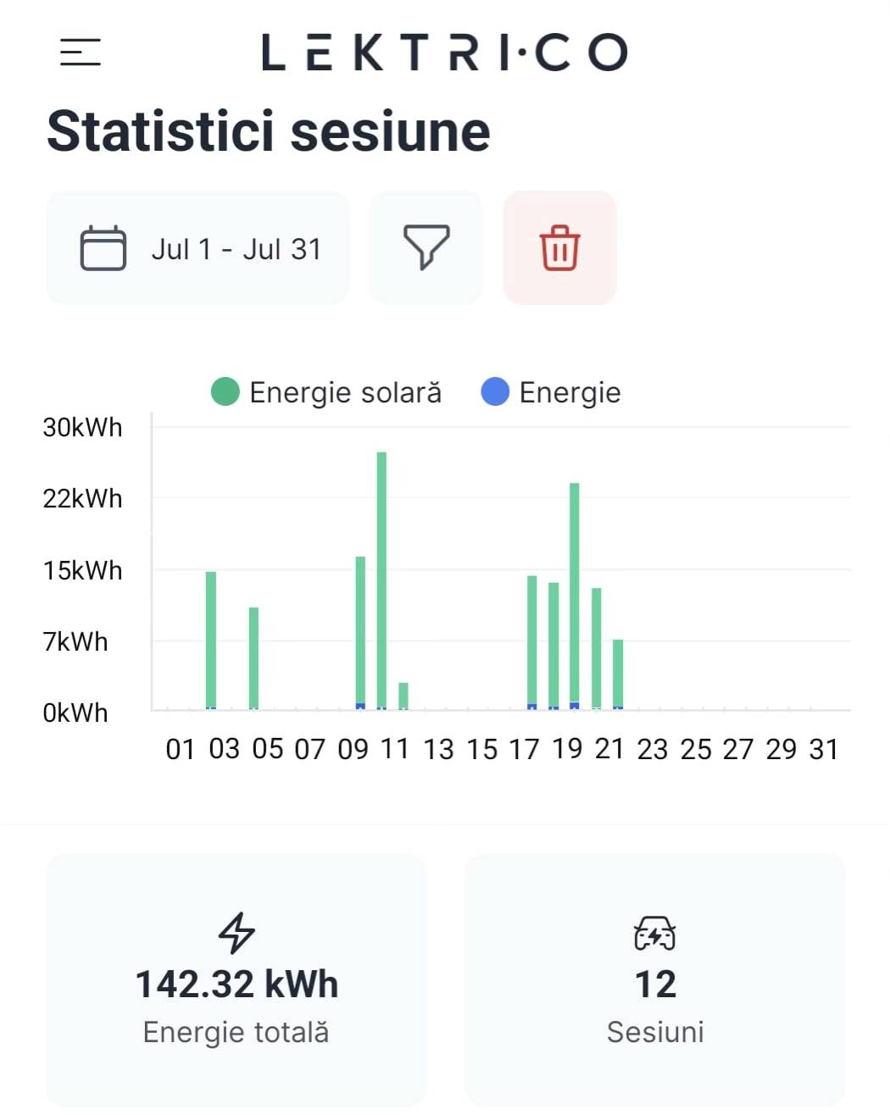
Task: Open the hamburger navigation menu
Action: pyautogui.click(x=81, y=52)
